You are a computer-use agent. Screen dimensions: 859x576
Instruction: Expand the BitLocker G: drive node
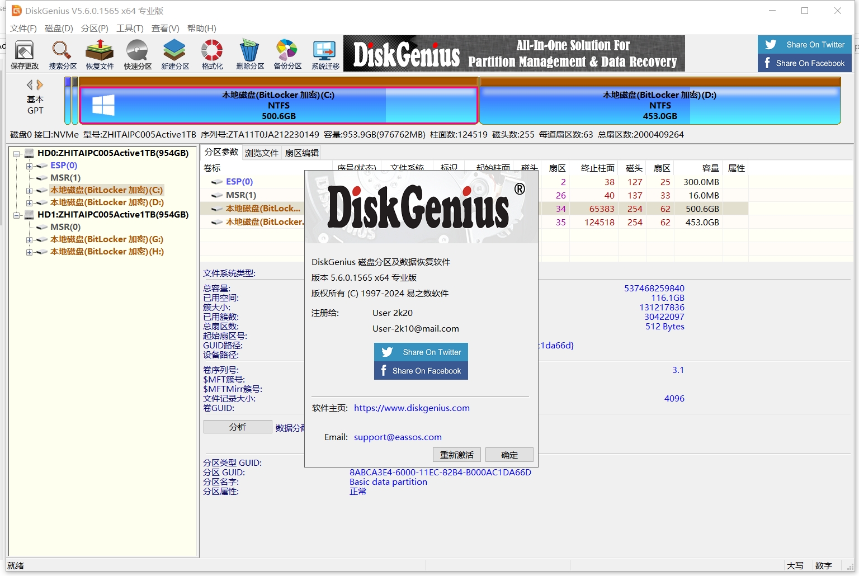[x=29, y=239]
